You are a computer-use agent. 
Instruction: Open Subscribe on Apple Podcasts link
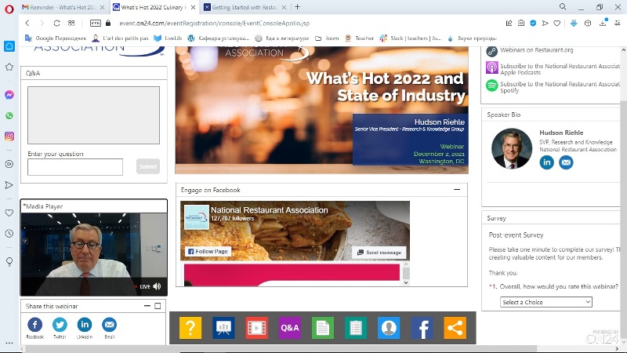click(x=560, y=69)
